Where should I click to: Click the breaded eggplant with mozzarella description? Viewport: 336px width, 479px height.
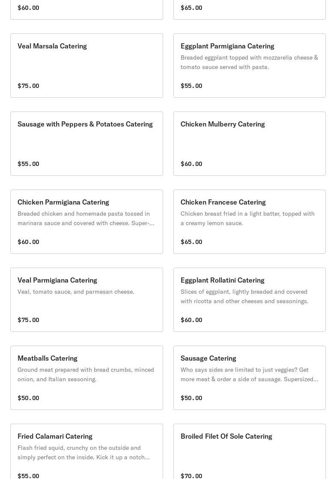pos(249,62)
